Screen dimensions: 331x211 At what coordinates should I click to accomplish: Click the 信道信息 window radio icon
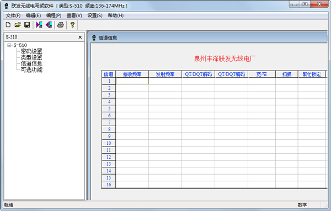coord(94,38)
